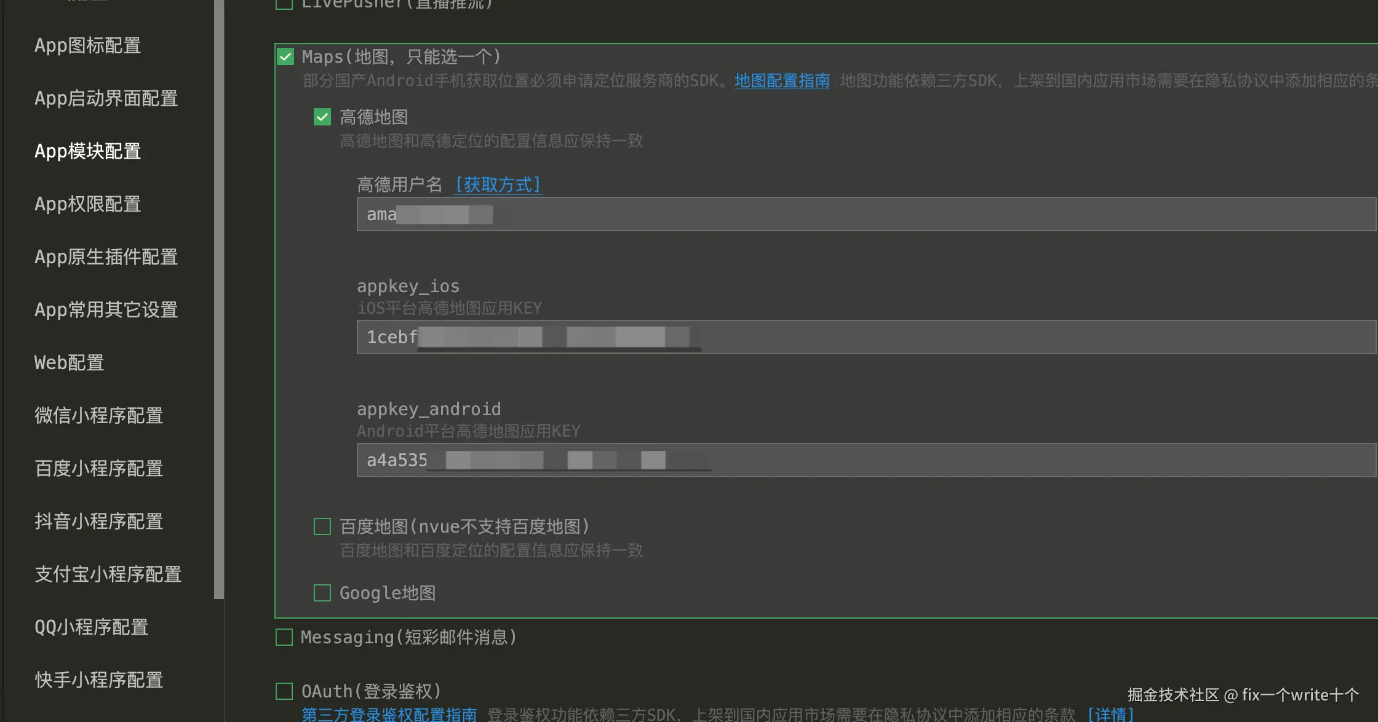Uncheck the Maps module checkbox
This screenshot has height=722, width=1378.
[285, 57]
